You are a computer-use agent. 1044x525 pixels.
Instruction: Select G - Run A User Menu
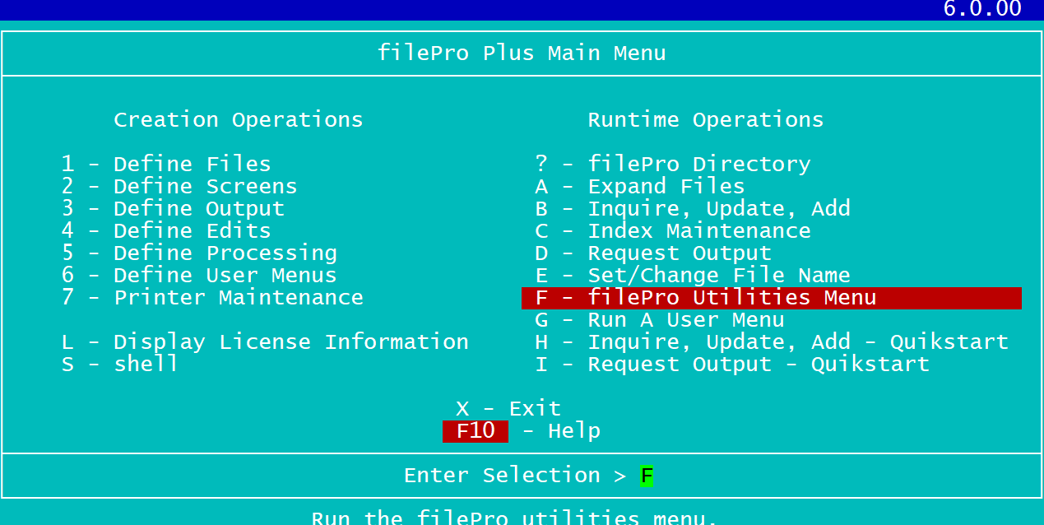[660, 319]
